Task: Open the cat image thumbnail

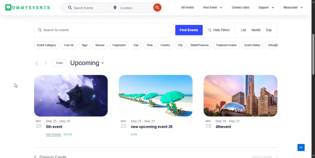Action: 71,96
